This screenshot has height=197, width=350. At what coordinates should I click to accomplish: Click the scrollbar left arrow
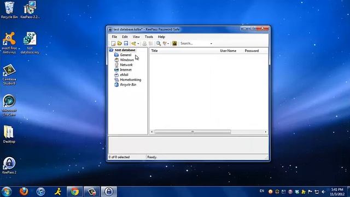pyautogui.click(x=152, y=132)
